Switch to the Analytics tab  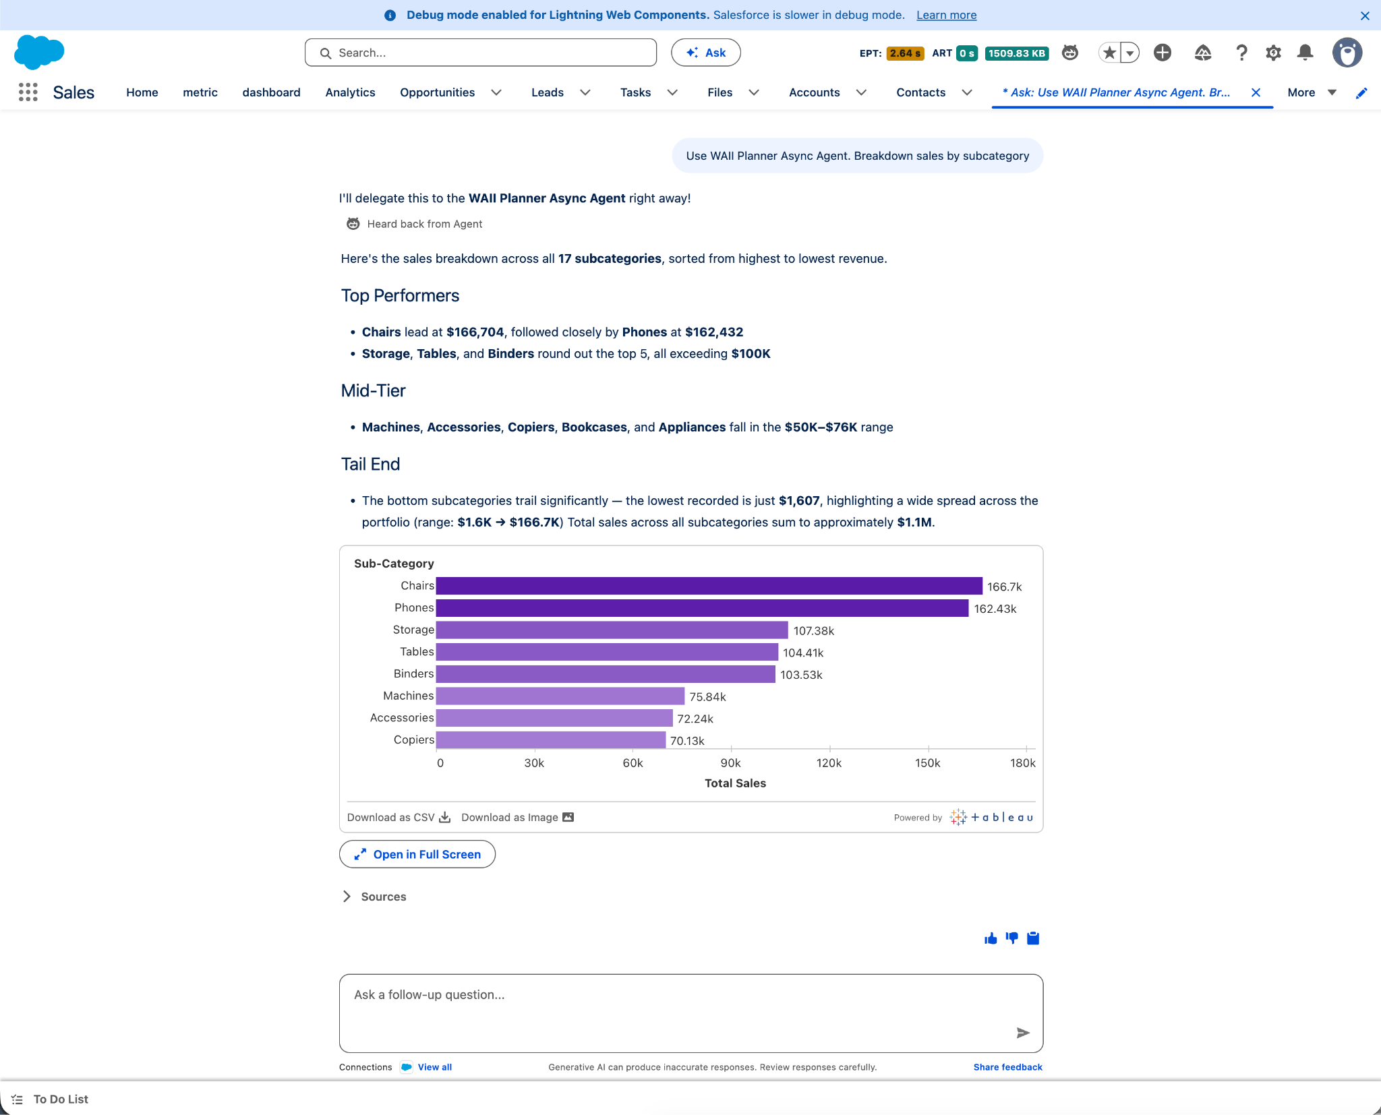[x=350, y=92]
